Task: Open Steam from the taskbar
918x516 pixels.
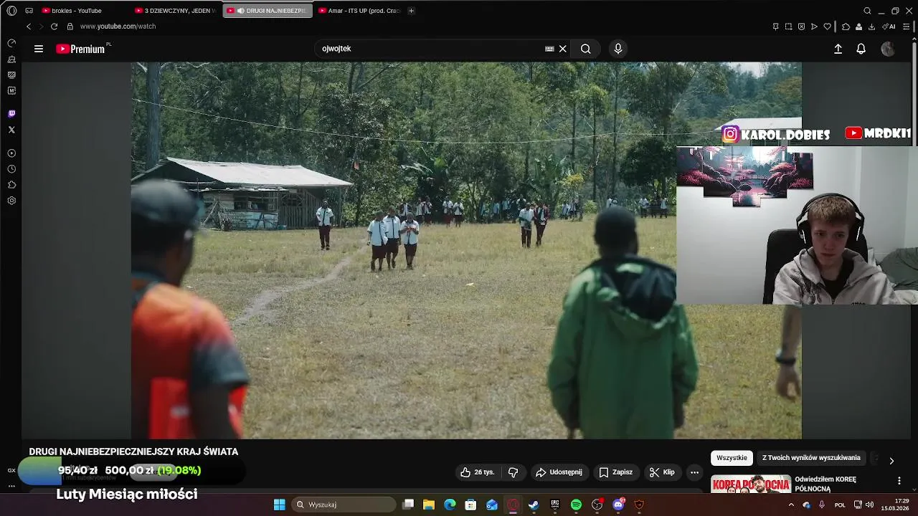Action: coord(534,505)
